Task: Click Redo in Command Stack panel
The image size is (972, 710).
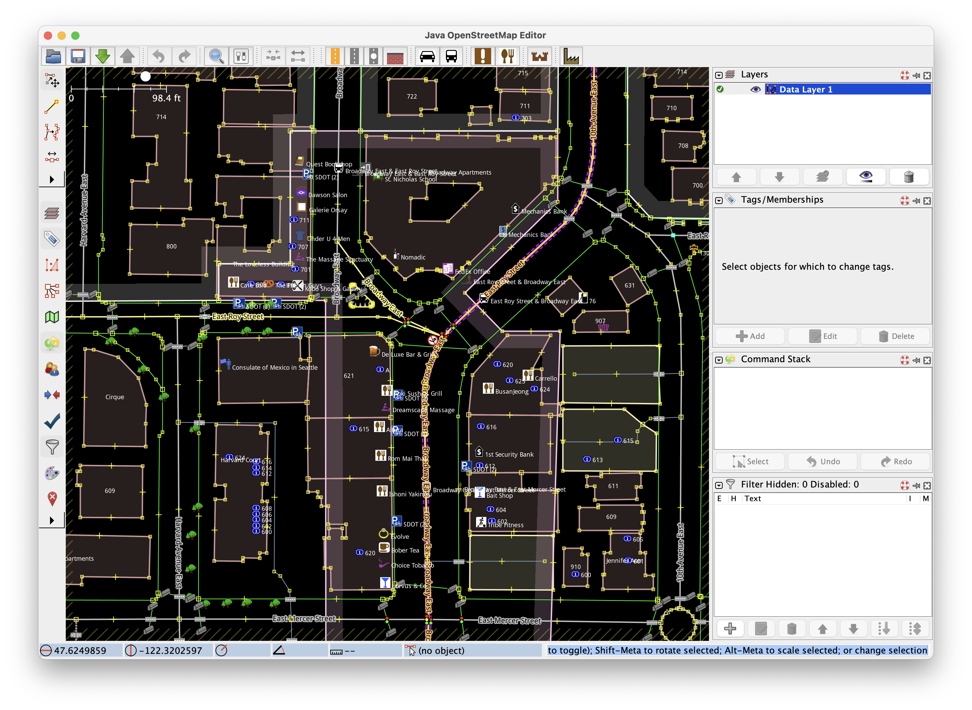Action: tap(896, 461)
